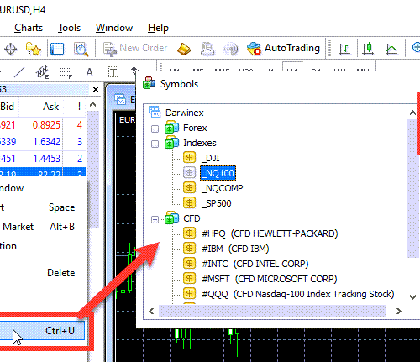Collapse the Indexes group

155,144
